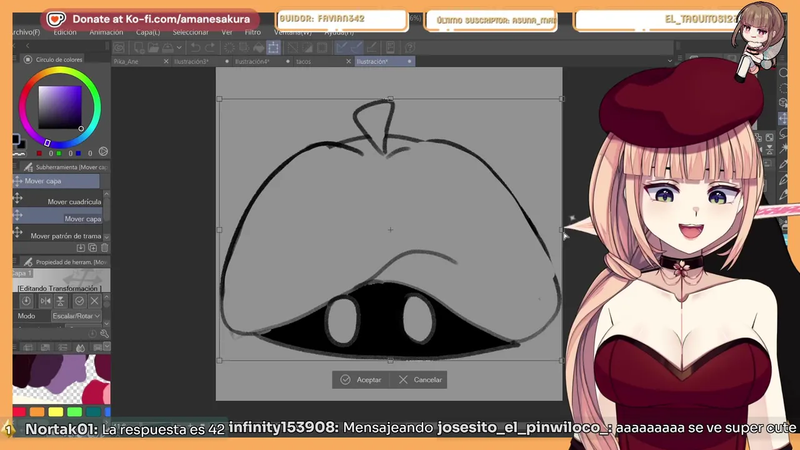This screenshot has width=800, height=450.
Task: Expand sub tool list scroll-down arrow
Action: pos(106,236)
